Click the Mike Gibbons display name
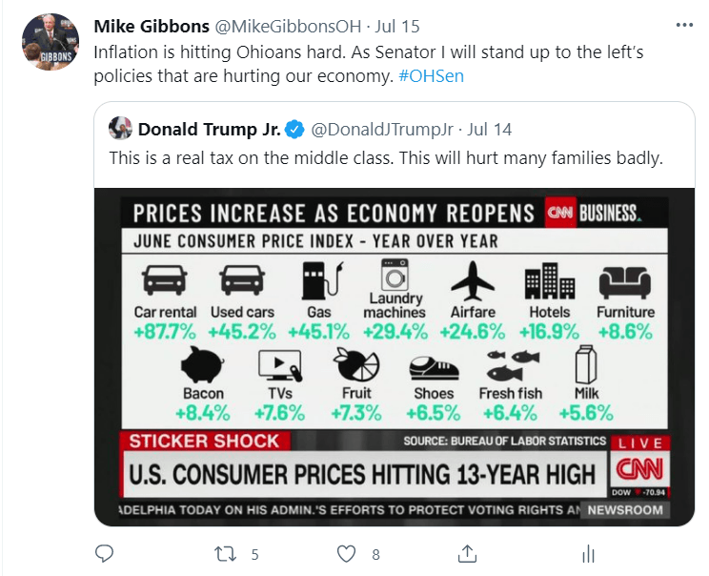The height and width of the screenshot is (576, 709). (x=152, y=27)
